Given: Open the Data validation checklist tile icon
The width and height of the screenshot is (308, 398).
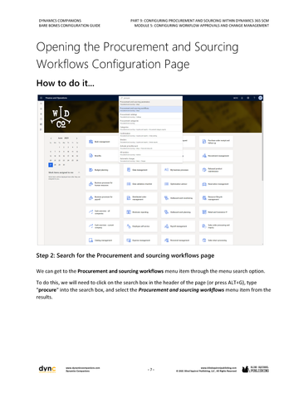Looking at the screenshot, I should [129, 184].
